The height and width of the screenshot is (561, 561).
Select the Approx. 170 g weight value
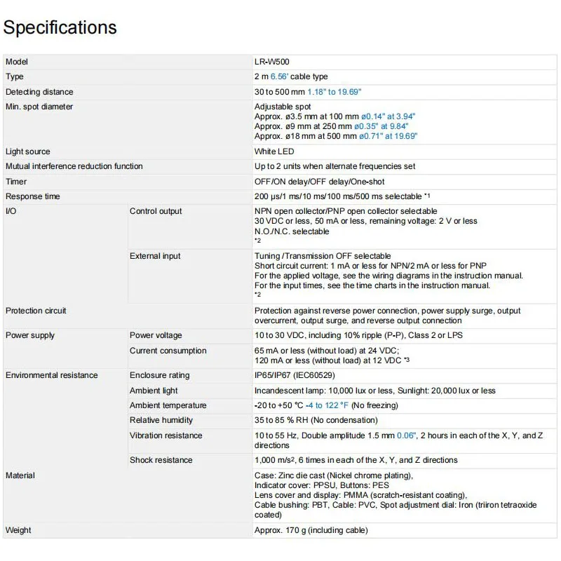point(311,530)
